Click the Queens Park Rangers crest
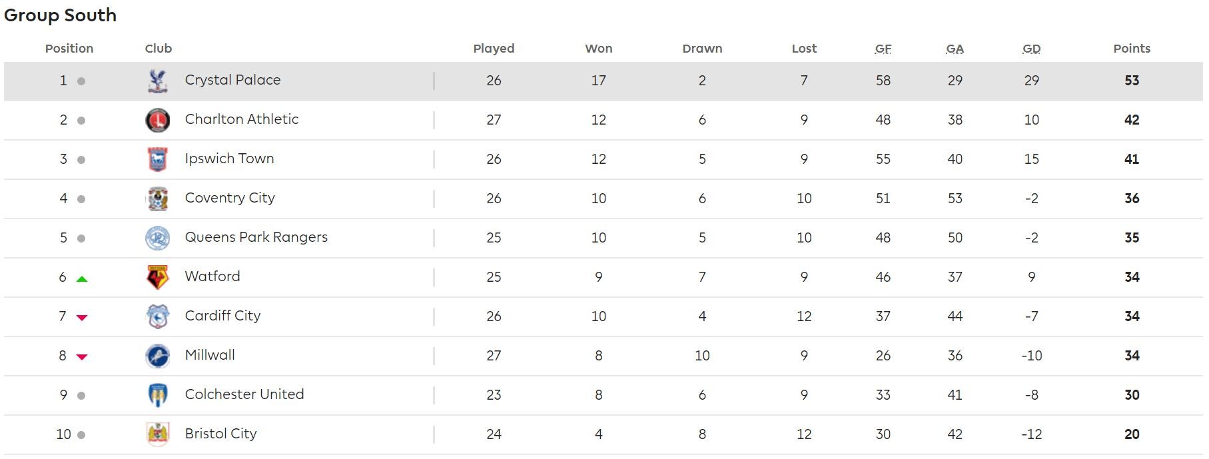Image resolution: width=1209 pixels, height=459 pixels. tap(157, 238)
